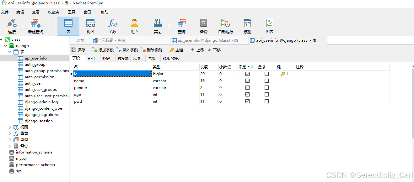Image resolution: width=414 pixels, height=182 pixels.
Task: Move field down with 下移
Action: tap(214, 50)
